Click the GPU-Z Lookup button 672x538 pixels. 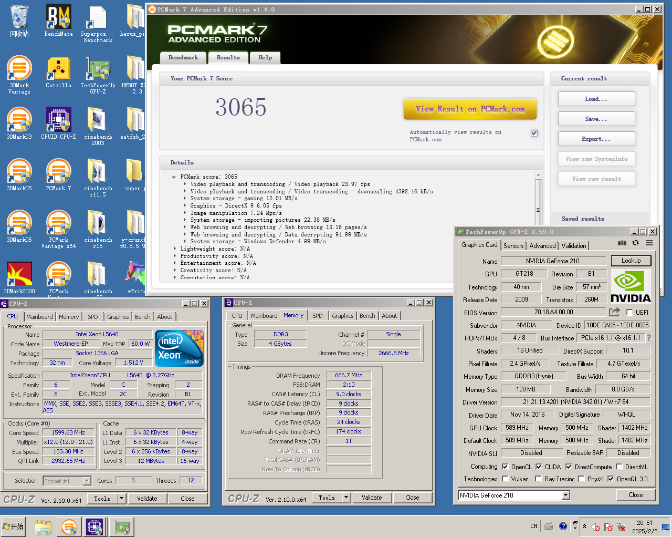(x=631, y=261)
